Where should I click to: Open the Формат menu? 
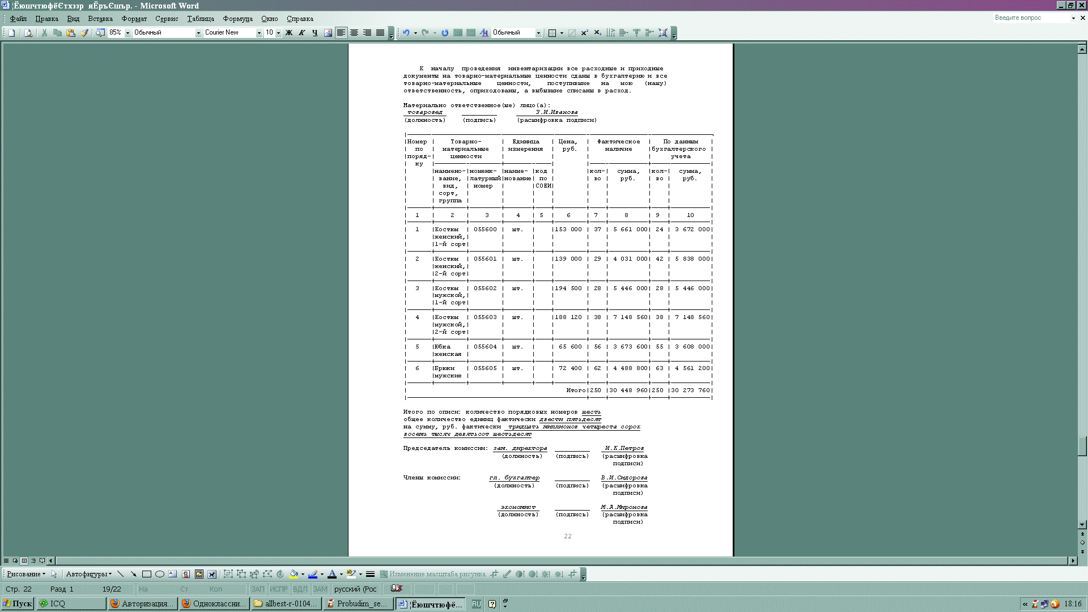[134, 19]
